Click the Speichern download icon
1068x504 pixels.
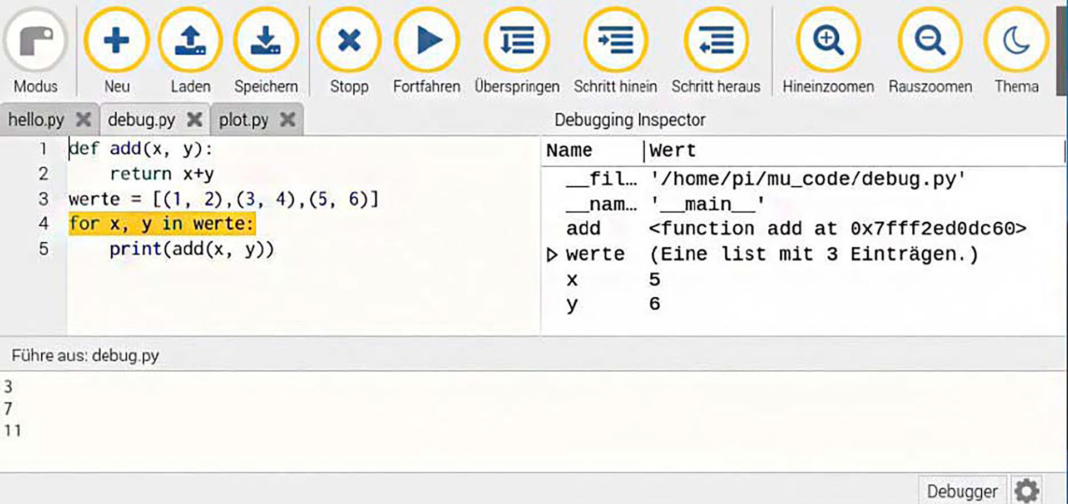[266, 40]
